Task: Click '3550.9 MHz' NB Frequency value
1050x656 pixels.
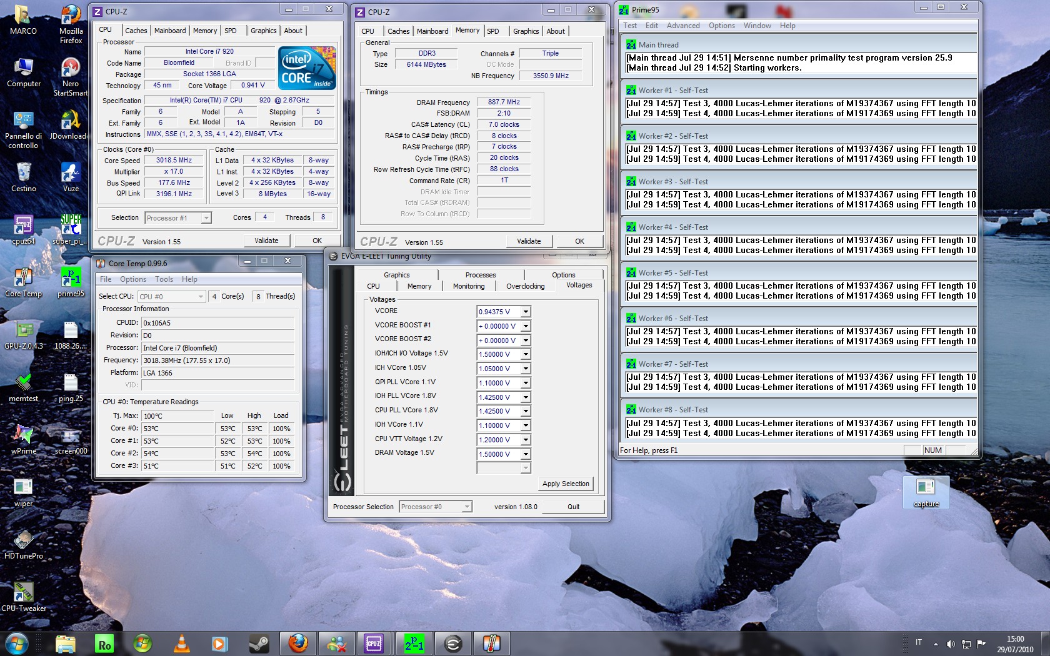Action: [551, 76]
